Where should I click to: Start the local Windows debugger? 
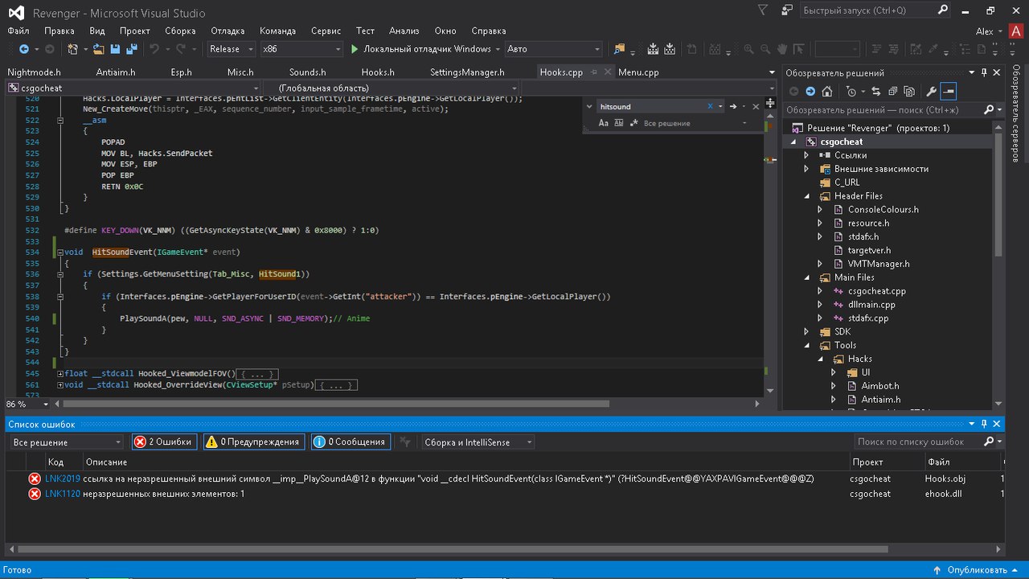click(x=420, y=49)
